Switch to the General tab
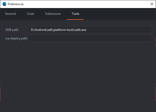Screen dimensions: 156x112 pyautogui.click(x=10, y=14)
